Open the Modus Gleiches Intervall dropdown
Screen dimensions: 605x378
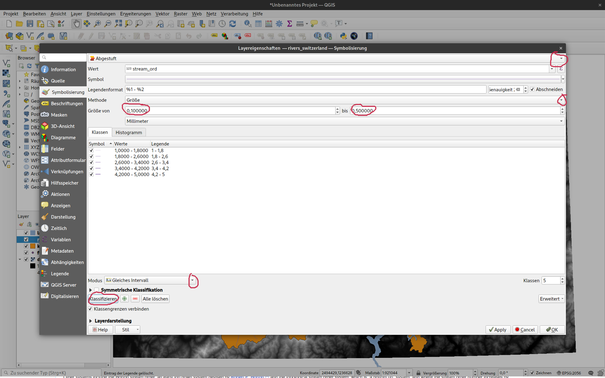click(192, 280)
